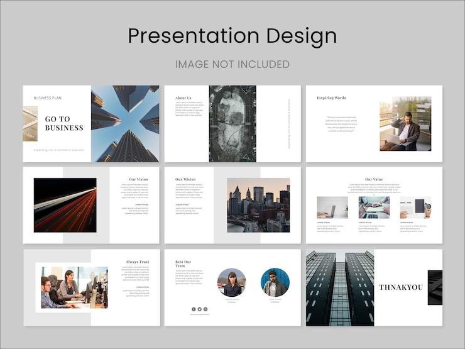Select the 'About Us' heading
The width and height of the screenshot is (465, 349).
(x=183, y=97)
